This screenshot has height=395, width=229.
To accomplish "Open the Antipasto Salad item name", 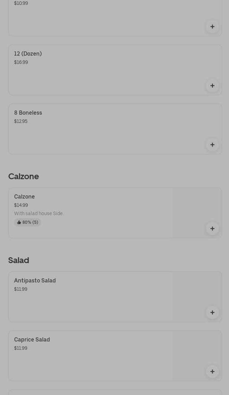I will coord(35,281).
